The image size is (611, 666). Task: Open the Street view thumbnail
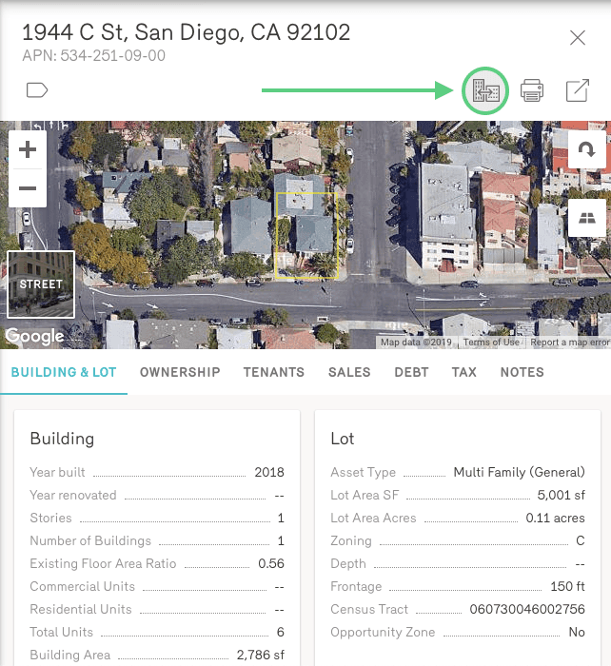41,284
